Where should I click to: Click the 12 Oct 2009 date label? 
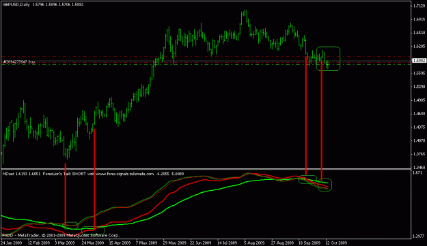click(336, 243)
